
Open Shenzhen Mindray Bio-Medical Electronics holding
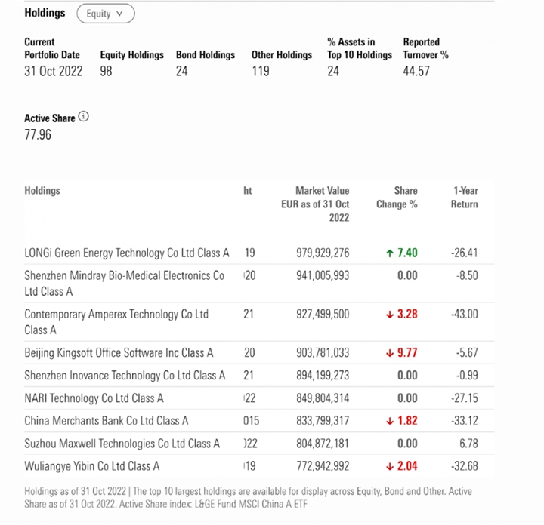[x=124, y=284]
